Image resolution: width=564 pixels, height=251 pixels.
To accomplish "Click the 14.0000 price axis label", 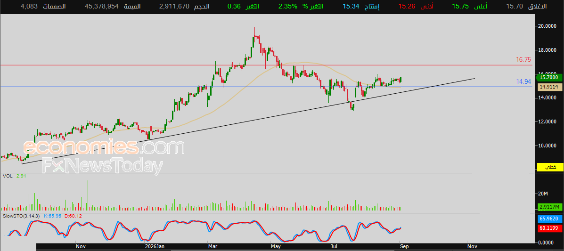I will tap(548, 97).
